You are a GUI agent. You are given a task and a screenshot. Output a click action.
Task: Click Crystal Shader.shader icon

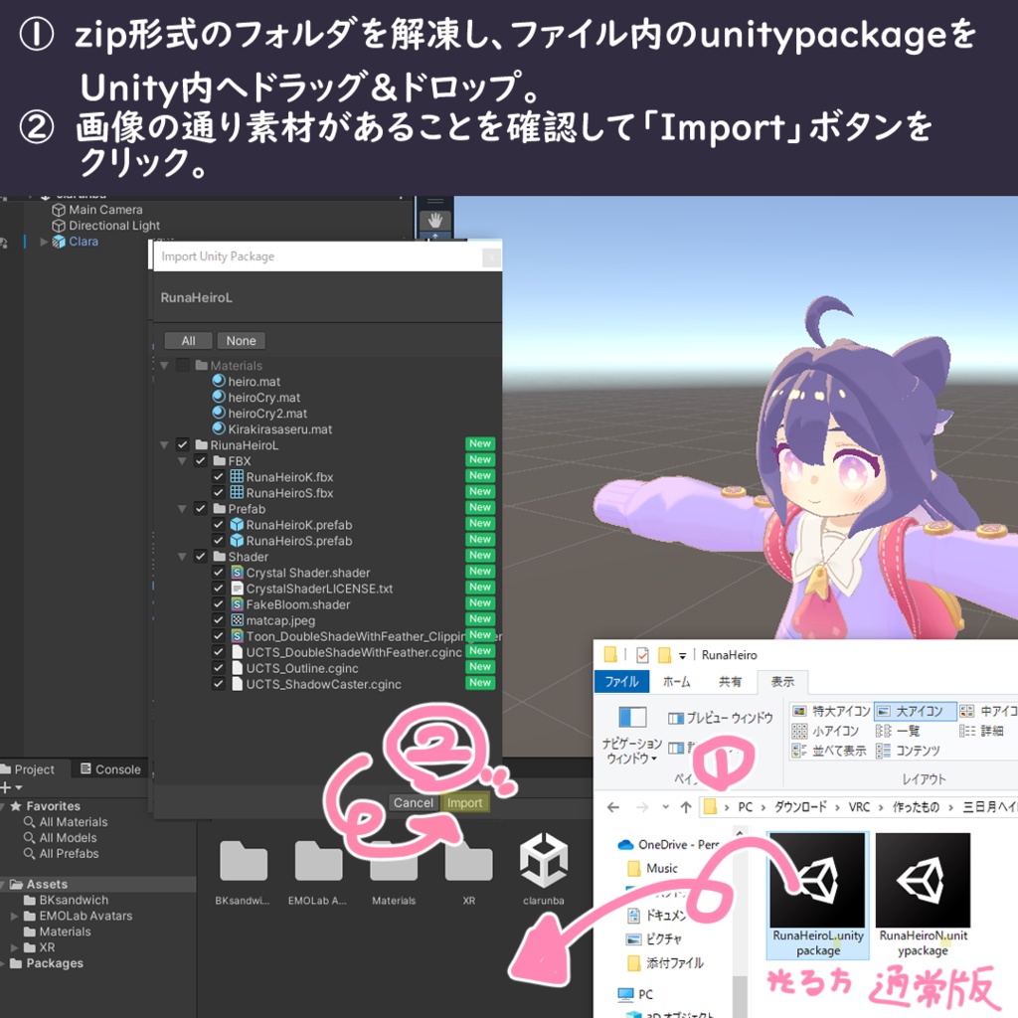click(237, 573)
